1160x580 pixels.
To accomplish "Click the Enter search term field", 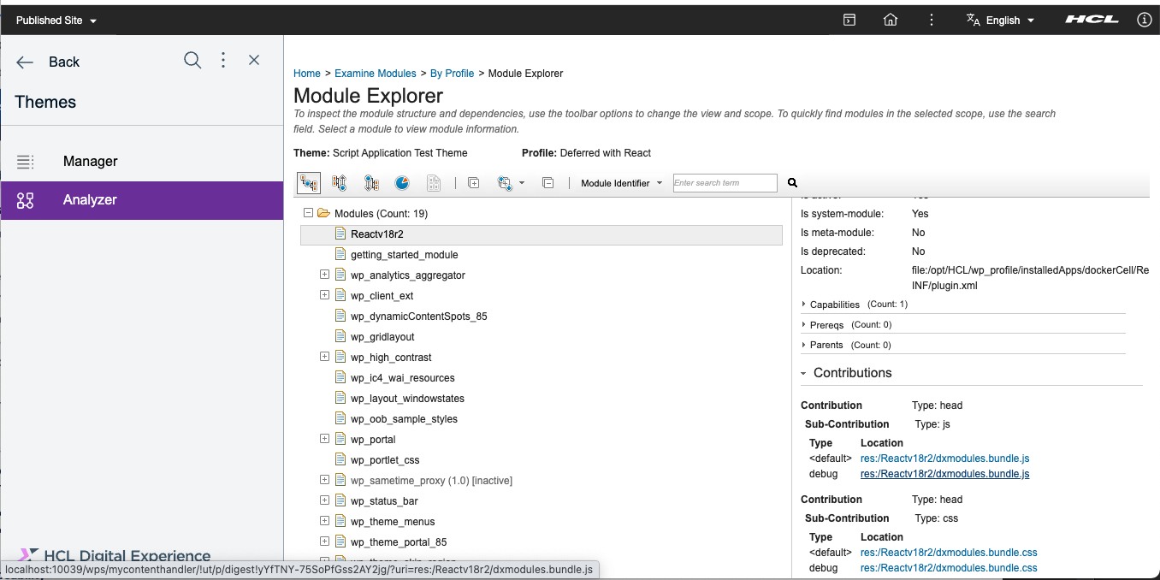I will coord(725,183).
